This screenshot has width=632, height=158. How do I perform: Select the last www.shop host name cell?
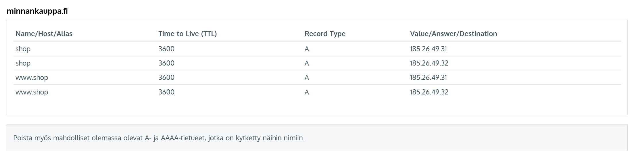click(32, 92)
